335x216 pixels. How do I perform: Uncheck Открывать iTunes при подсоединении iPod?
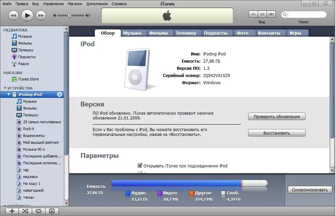point(140,165)
